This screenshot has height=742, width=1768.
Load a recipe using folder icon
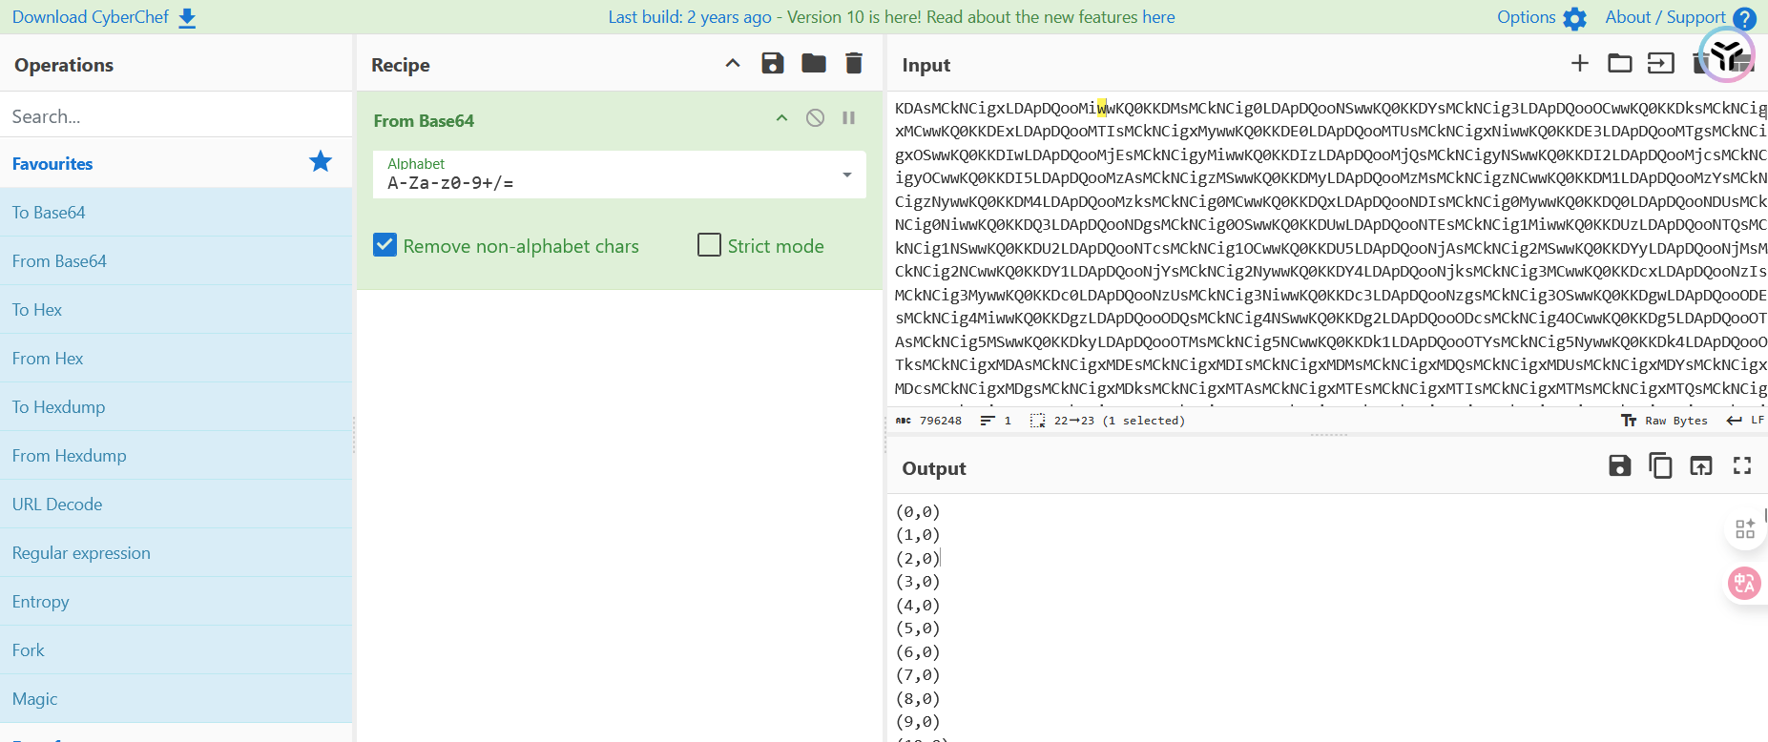coord(813,64)
